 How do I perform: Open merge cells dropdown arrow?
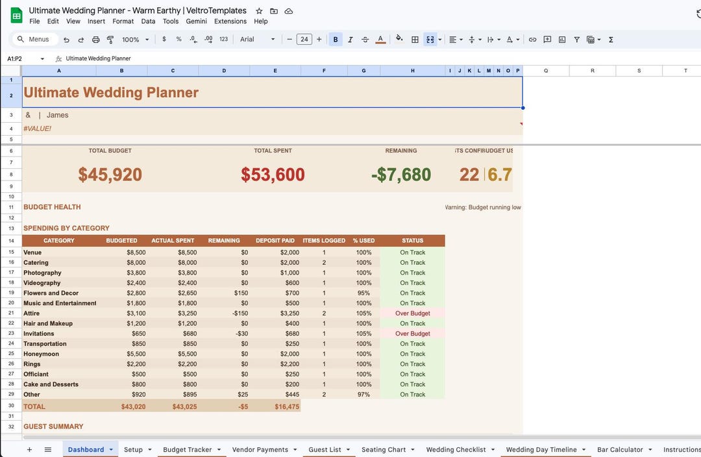tap(440, 40)
